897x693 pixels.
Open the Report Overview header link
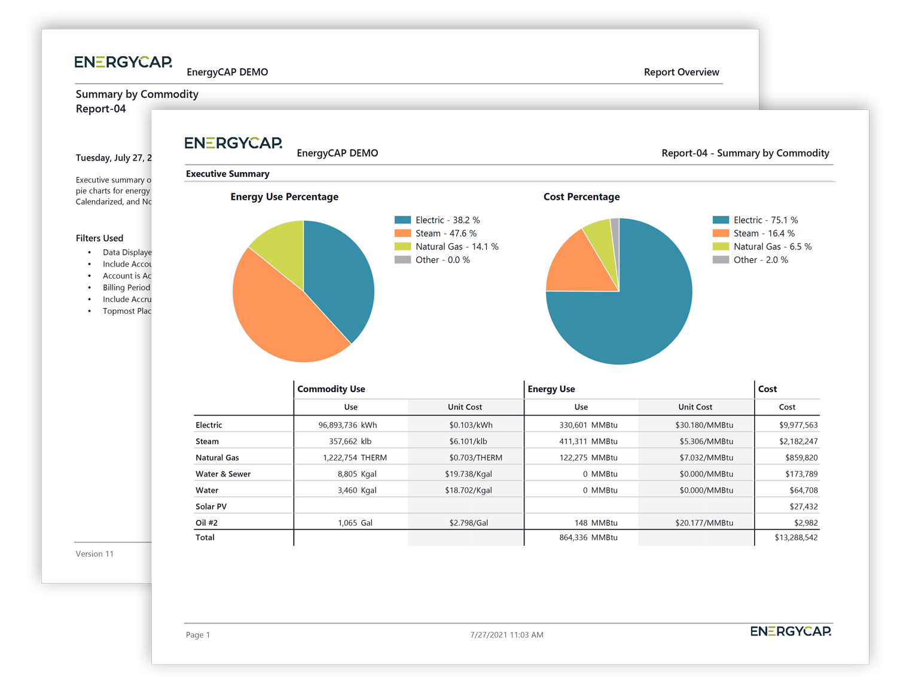tap(681, 72)
